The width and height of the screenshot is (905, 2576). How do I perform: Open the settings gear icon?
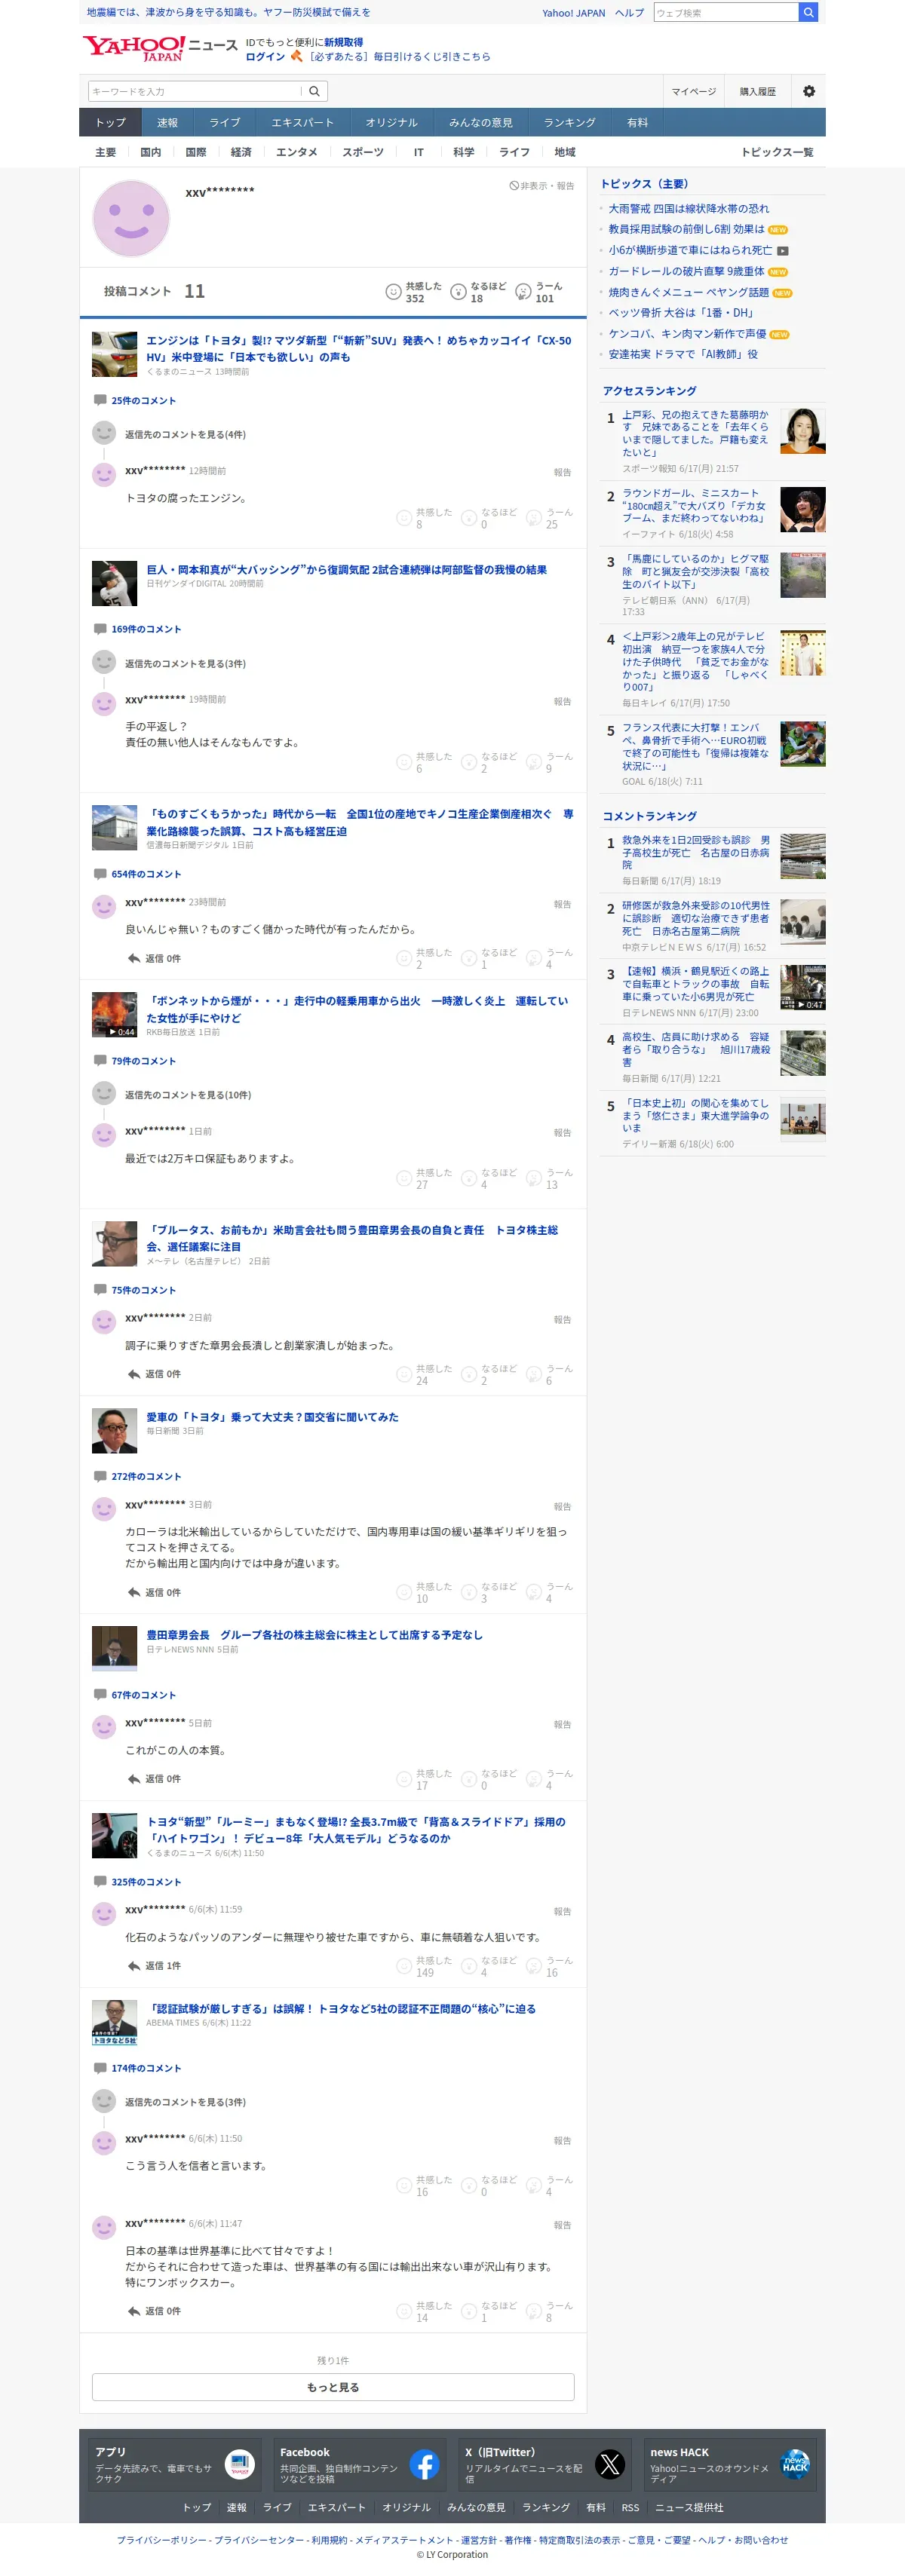pos(809,91)
